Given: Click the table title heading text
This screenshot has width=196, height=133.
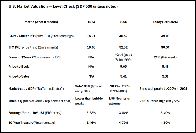Looking at the screenshot, I should [x=61, y=6].
